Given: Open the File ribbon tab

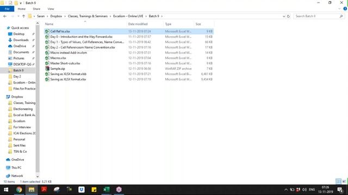Looking at the screenshot, I should pyautogui.click(x=7, y=9).
